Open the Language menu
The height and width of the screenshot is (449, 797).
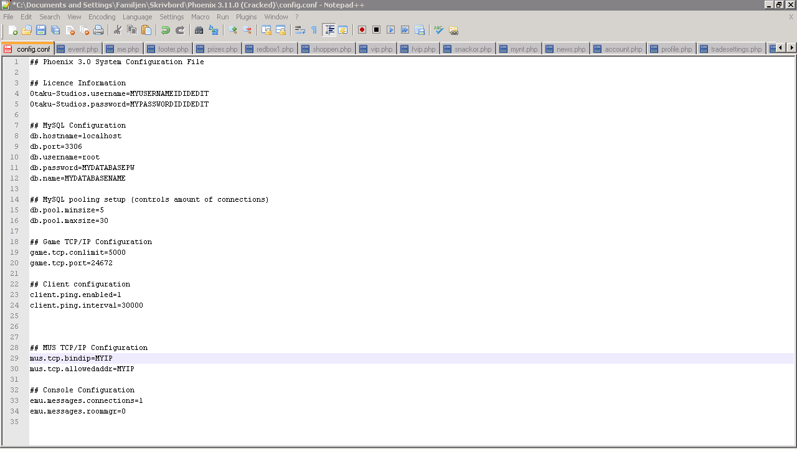tap(138, 17)
